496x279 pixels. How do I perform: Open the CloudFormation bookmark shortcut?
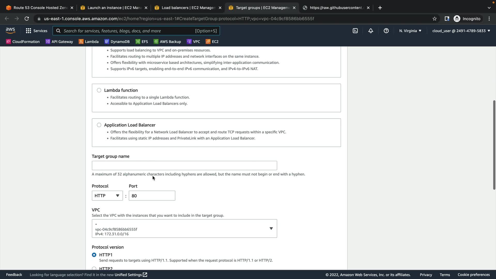coord(23,42)
